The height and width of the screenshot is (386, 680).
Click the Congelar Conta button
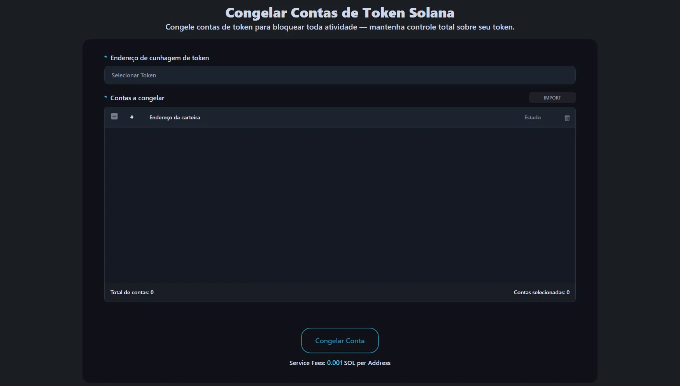pyautogui.click(x=340, y=341)
